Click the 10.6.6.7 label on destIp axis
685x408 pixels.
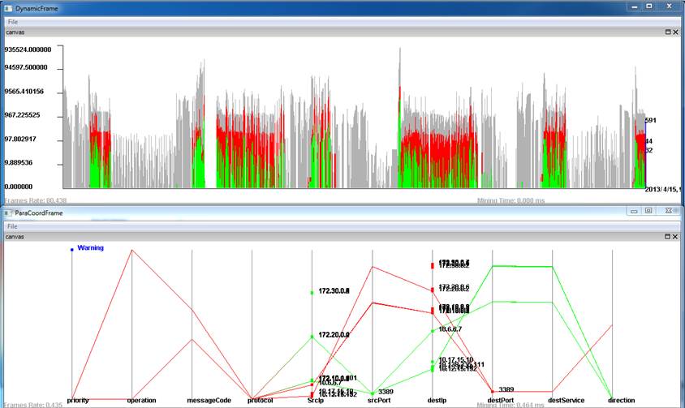click(x=450, y=329)
